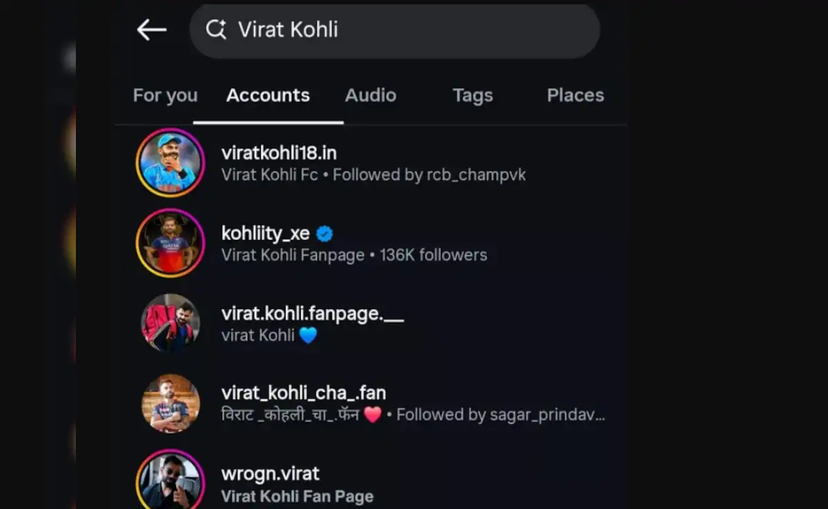Open viratkohli18.in profile picture
Screen dimensions: 828x509
170,163
